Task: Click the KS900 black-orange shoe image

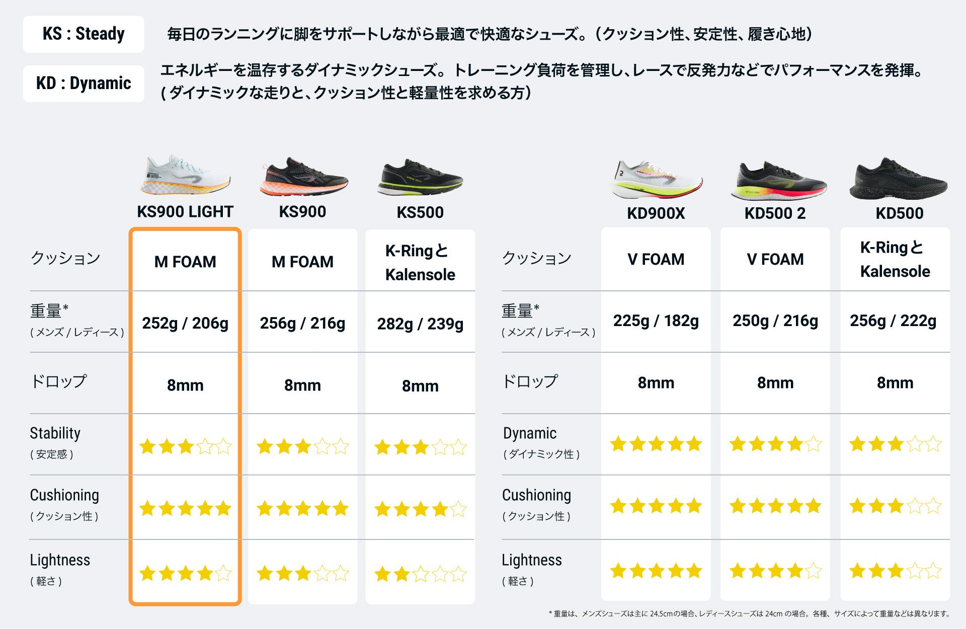Action: coord(303,177)
